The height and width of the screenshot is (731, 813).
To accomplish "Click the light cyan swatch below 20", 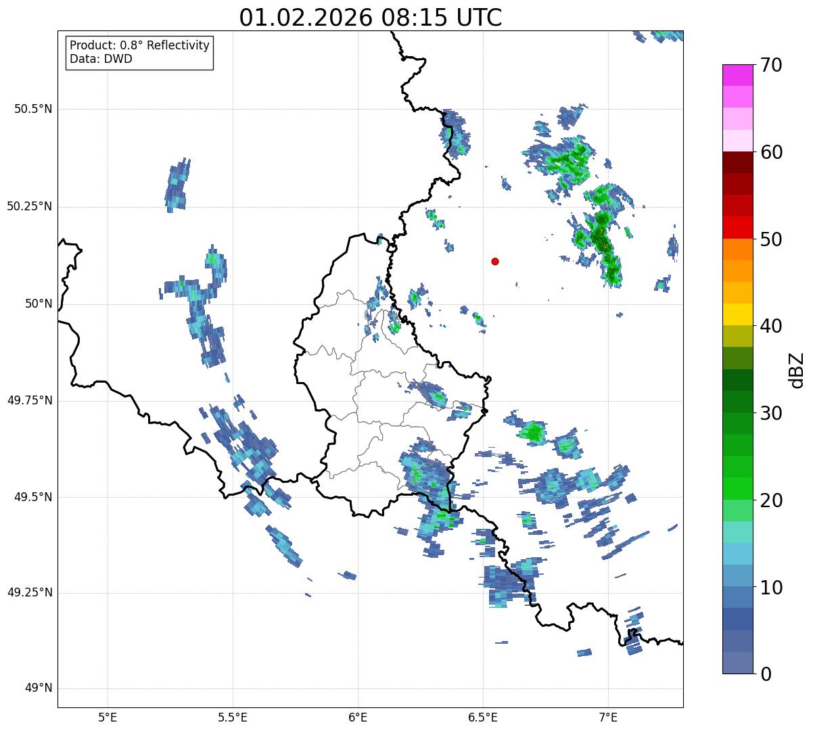I will tap(737, 532).
